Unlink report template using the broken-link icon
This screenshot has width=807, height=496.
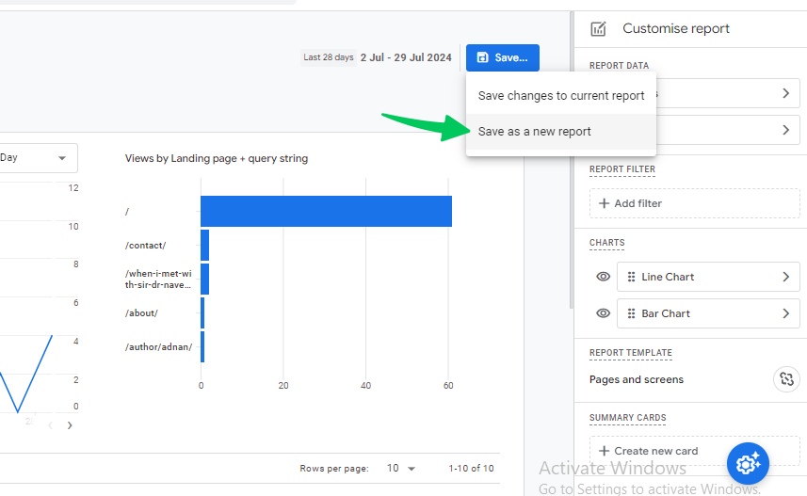click(786, 379)
